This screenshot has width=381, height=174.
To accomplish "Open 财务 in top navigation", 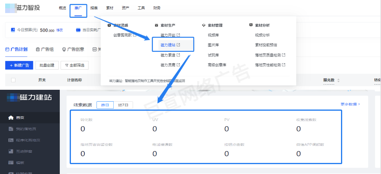I will (x=157, y=8).
